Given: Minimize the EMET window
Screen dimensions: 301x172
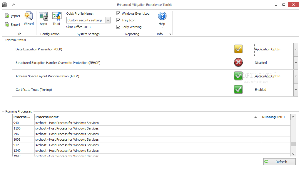Looking at the screenshot, I should pyautogui.click(x=276, y=5).
